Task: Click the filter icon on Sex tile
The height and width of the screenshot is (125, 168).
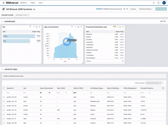Action: pos(30,27)
